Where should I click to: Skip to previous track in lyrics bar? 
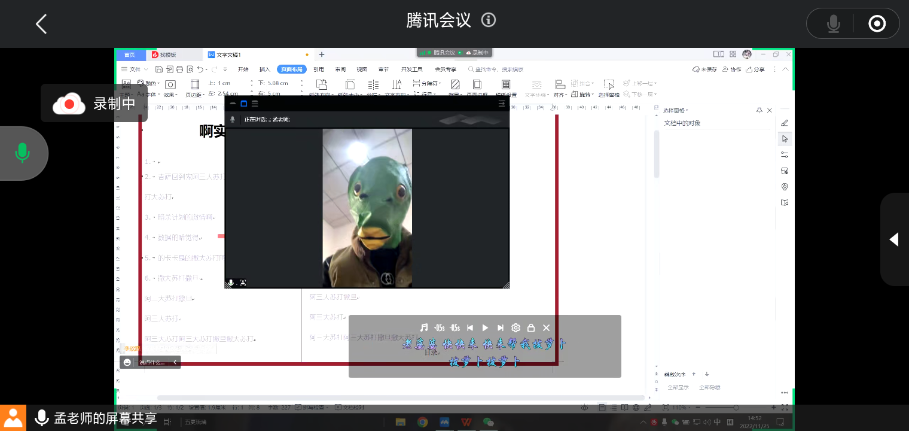pos(470,328)
